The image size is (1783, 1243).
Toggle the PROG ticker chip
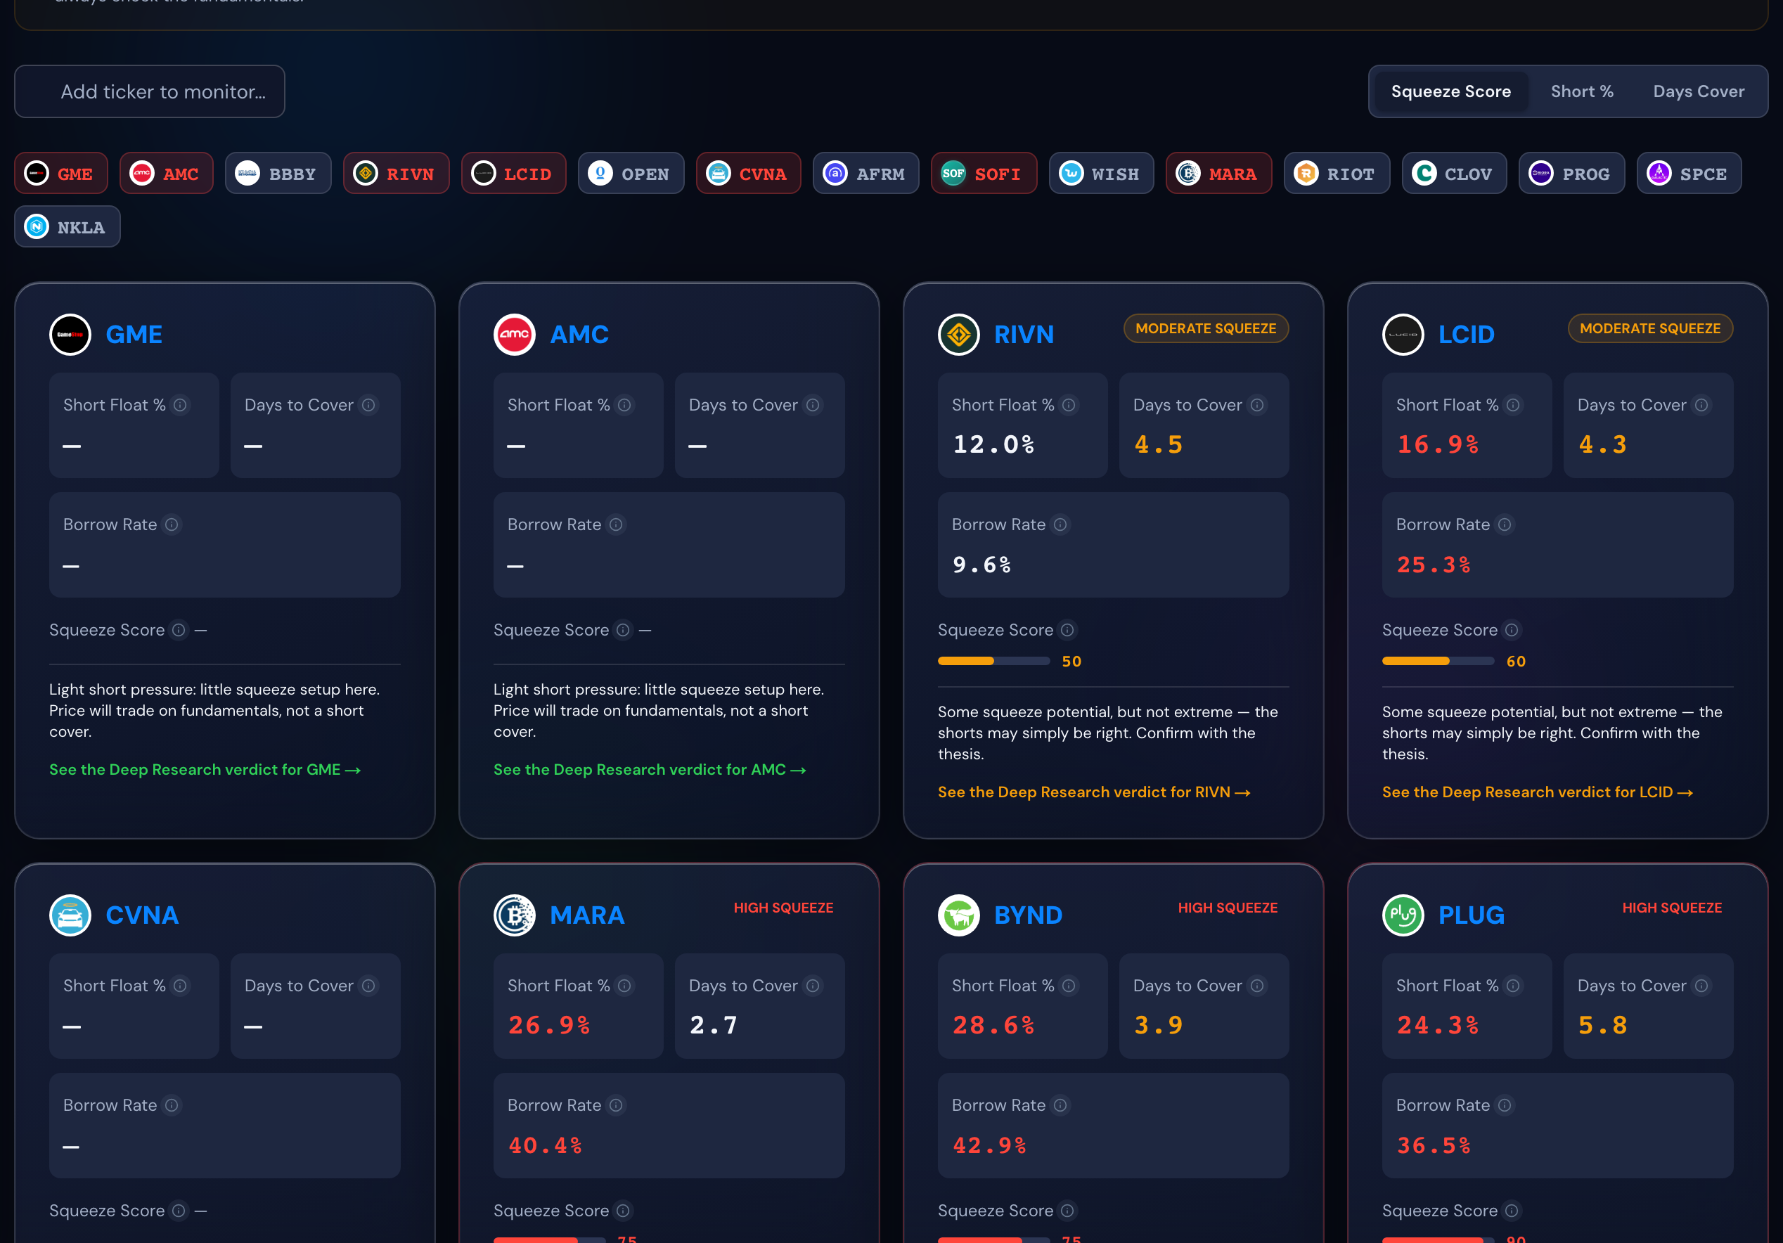click(x=1571, y=173)
